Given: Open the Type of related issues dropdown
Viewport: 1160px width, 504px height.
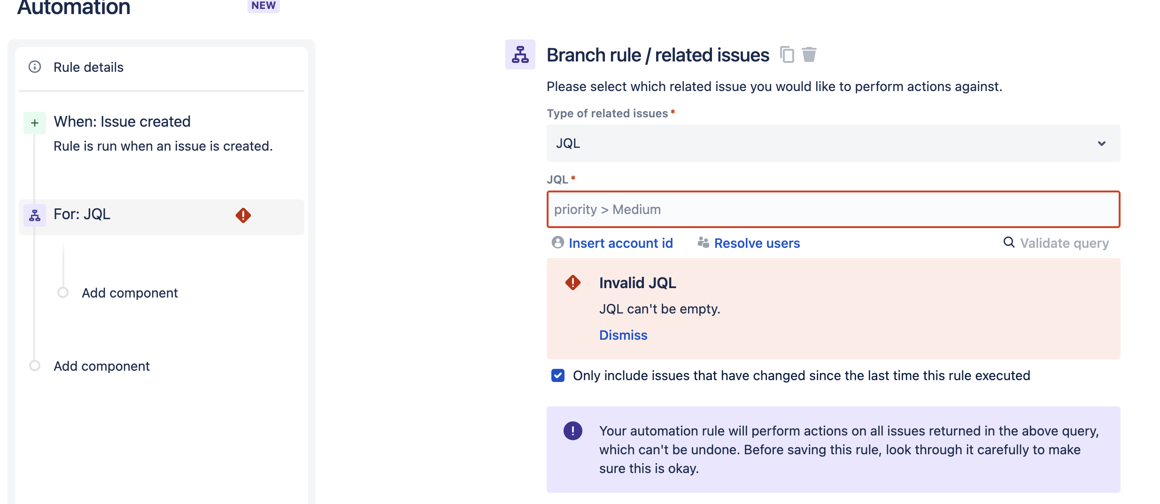Looking at the screenshot, I should 833,143.
